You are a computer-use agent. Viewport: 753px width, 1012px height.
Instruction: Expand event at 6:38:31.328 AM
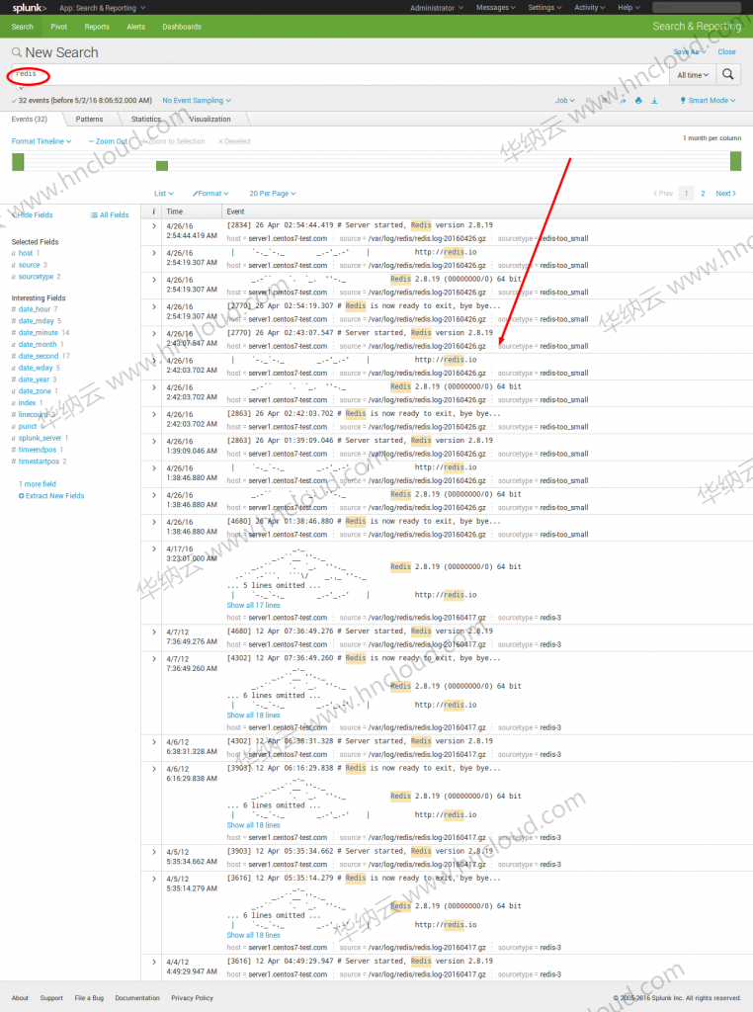[153, 742]
